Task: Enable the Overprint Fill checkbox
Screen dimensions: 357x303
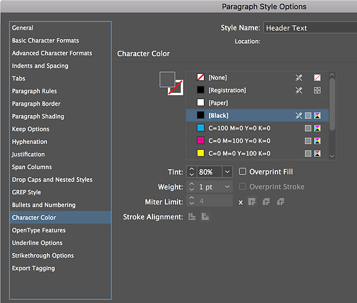Action: (243, 171)
